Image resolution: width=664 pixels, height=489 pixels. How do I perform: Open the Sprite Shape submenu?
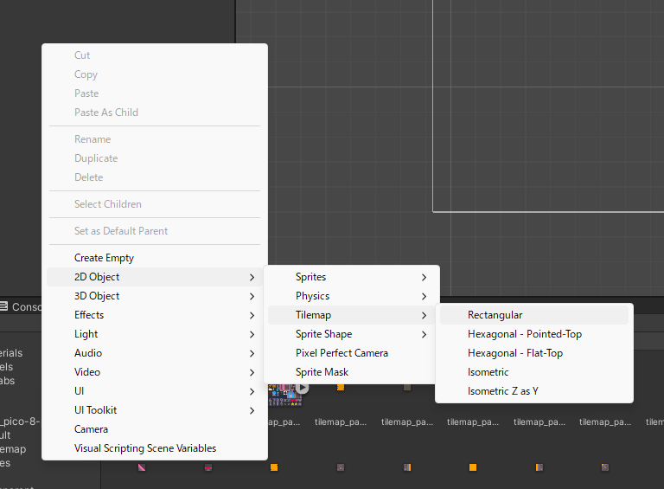pyautogui.click(x=352, y=334)
